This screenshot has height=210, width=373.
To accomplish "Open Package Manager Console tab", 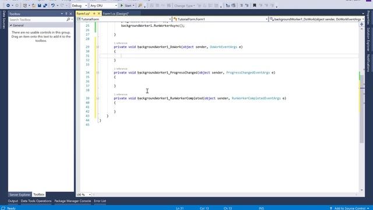I will 72,201.
